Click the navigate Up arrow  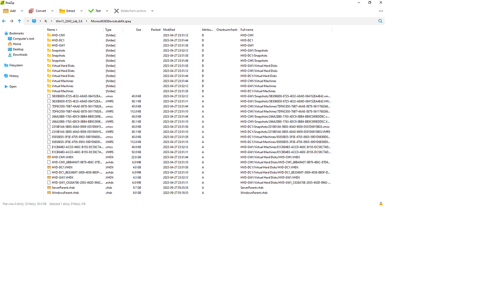19,21
